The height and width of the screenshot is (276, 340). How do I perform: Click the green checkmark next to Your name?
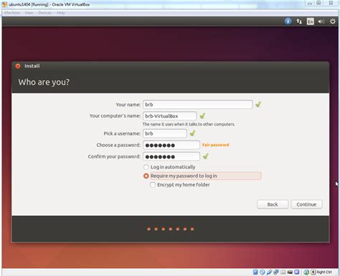(258, 104)
